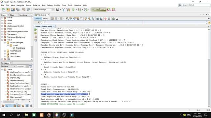This screenshot has height=118, width=211.
Task: Click the second profiler icon after memory bar
Action: pyautogui.click(x=113, y=10)
